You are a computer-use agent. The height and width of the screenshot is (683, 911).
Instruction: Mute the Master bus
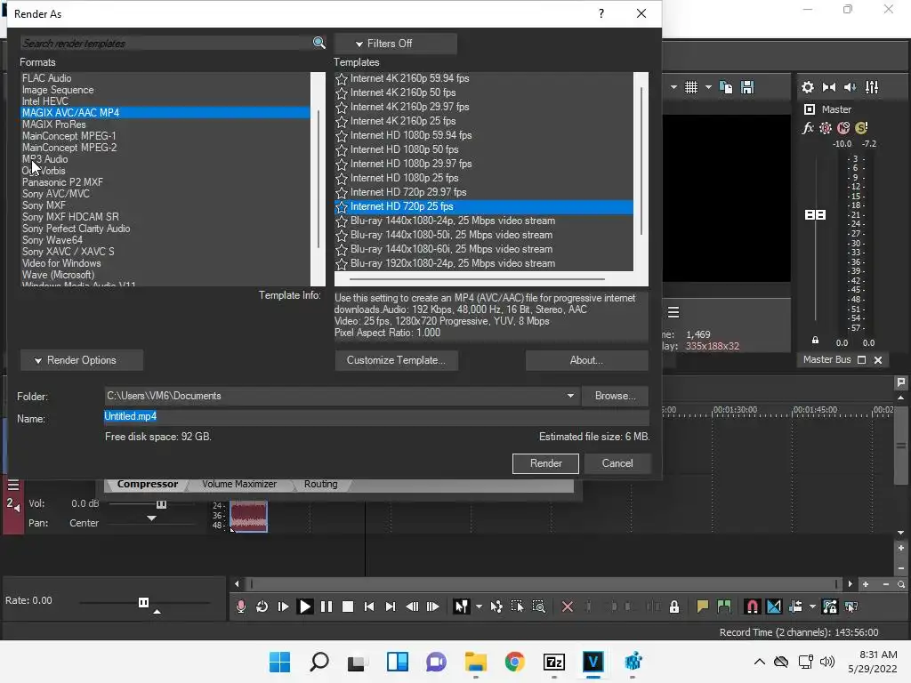click(843, 128)
